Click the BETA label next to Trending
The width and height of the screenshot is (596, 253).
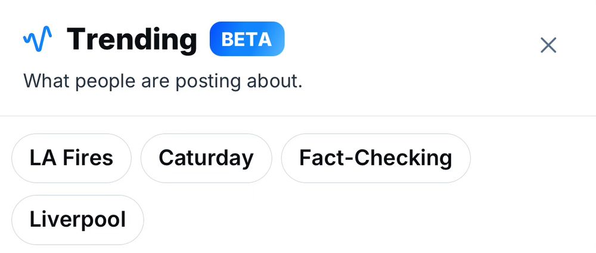point(247,39)
